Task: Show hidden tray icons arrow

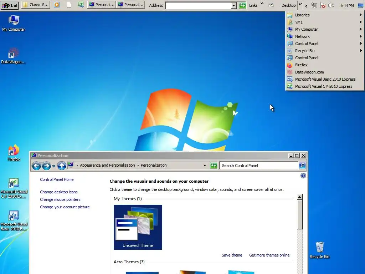Action: tap(306, 6)
